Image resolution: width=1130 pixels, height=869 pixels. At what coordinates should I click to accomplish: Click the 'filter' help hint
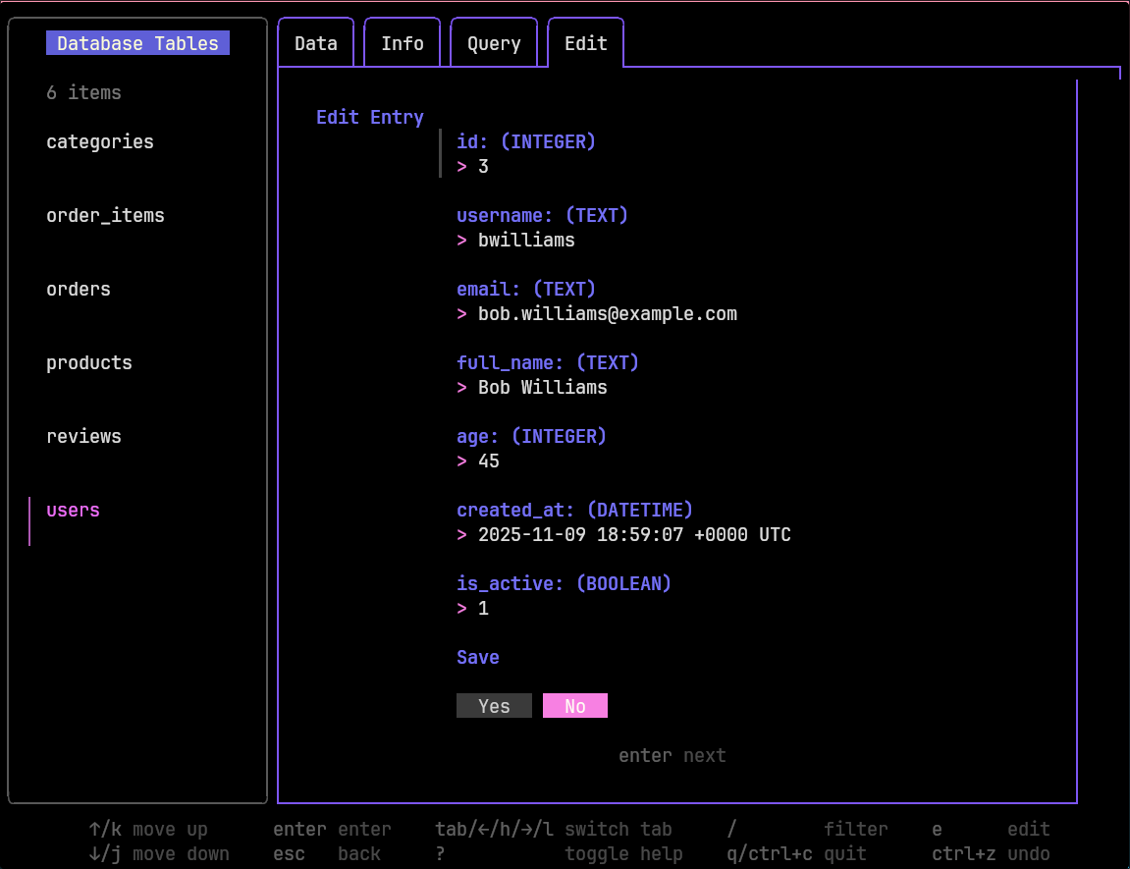click(856, 829)
